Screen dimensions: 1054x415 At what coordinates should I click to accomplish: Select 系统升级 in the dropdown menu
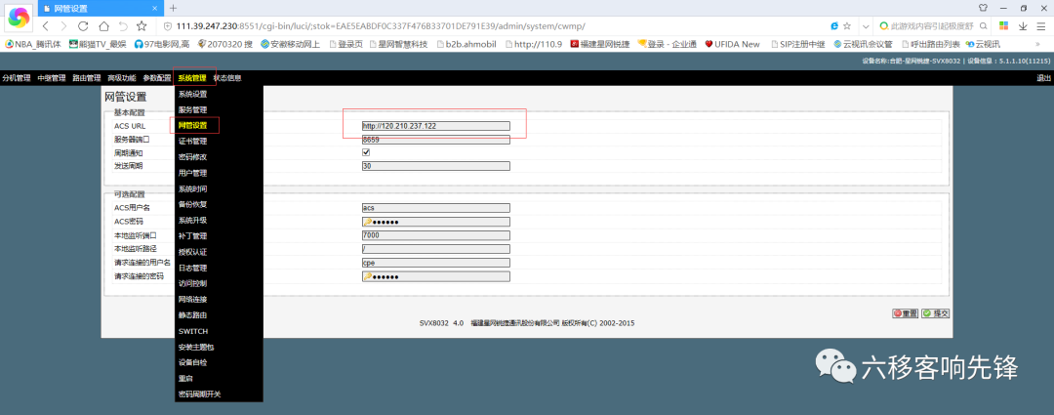coord(192,221)
